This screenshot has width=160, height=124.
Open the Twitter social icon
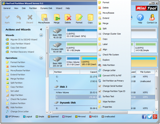149,117
